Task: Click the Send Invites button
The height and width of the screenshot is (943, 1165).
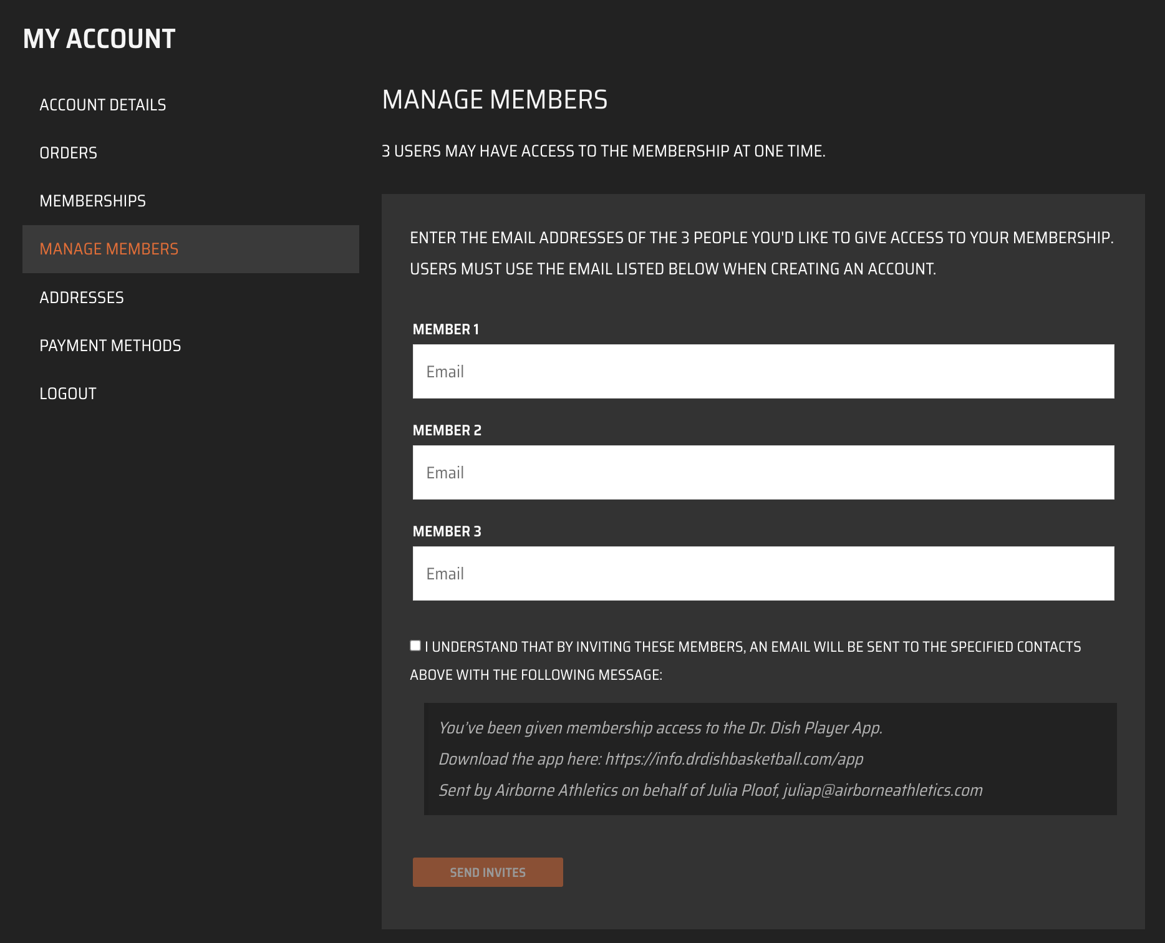Action: (x=488, y=872)
